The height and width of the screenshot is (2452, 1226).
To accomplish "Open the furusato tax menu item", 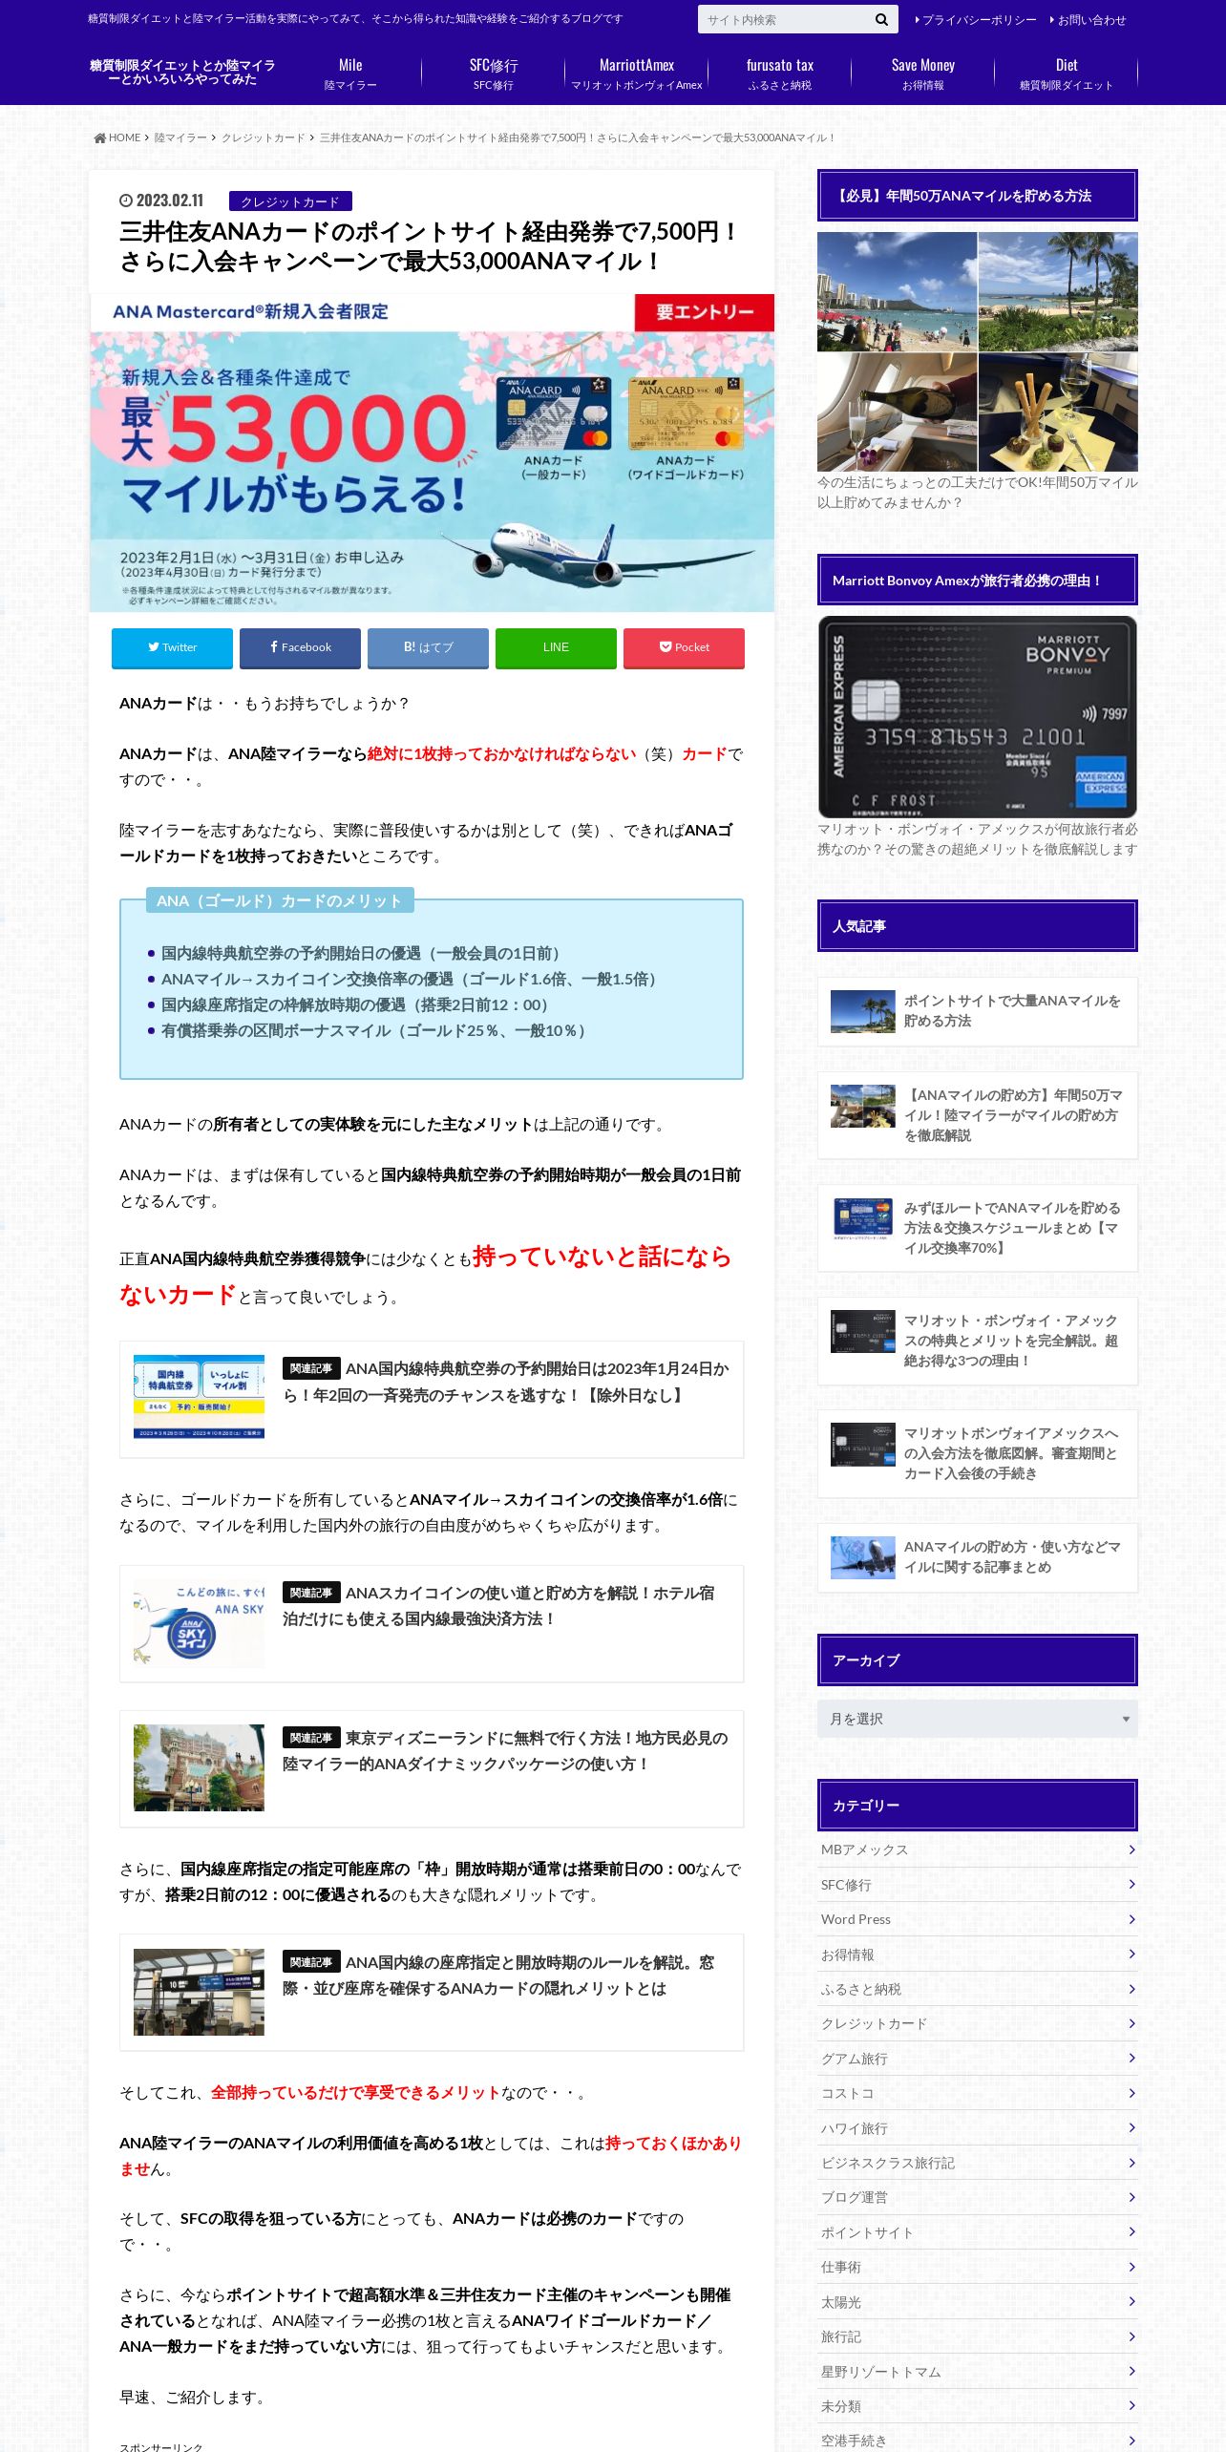I will (780, 74).
